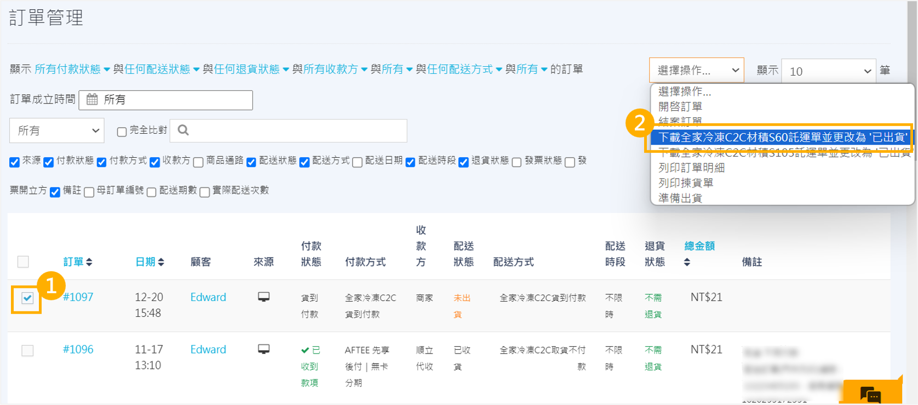Sort by 日期 column arrows
The height and width of the screenshot is (405, 918).
pos(161,263)
